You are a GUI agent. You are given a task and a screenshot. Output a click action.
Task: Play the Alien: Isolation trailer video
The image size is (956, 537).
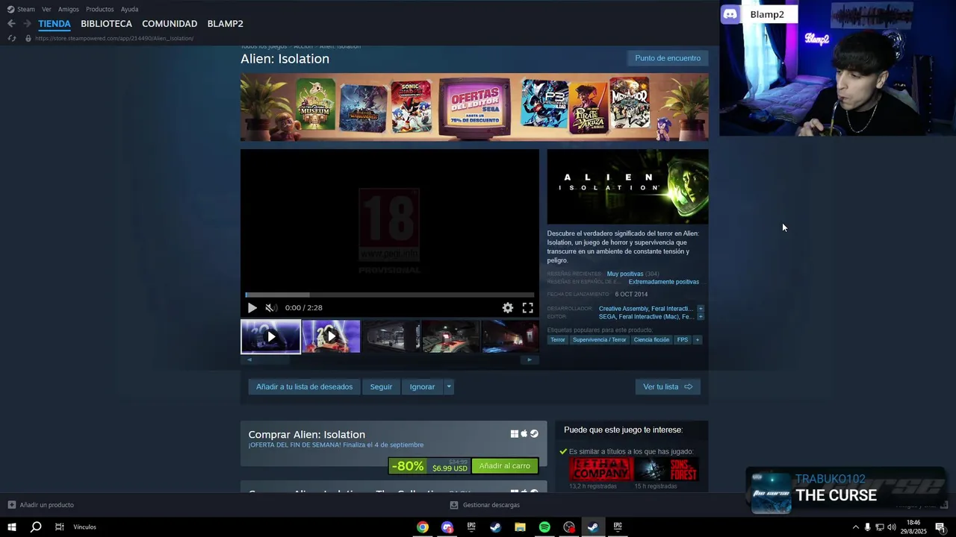tap(252, 308)
